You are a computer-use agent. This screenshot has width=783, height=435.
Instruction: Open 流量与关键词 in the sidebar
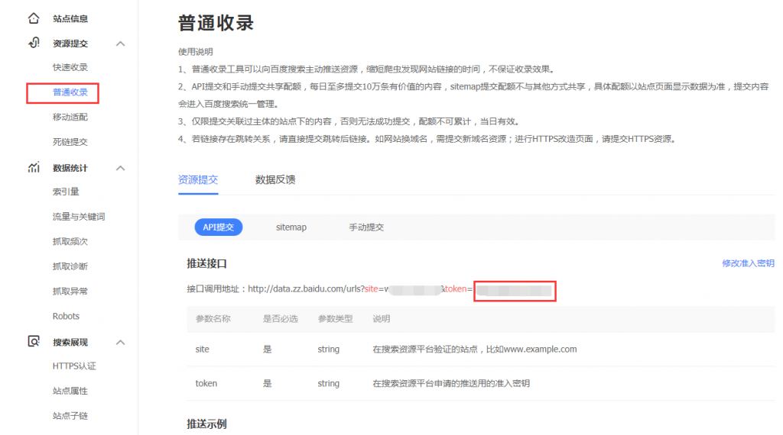(x=79, y=217)
